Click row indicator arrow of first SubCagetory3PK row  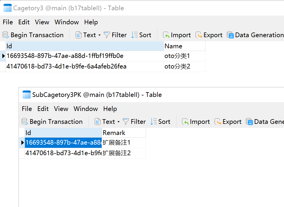[22, 143]
